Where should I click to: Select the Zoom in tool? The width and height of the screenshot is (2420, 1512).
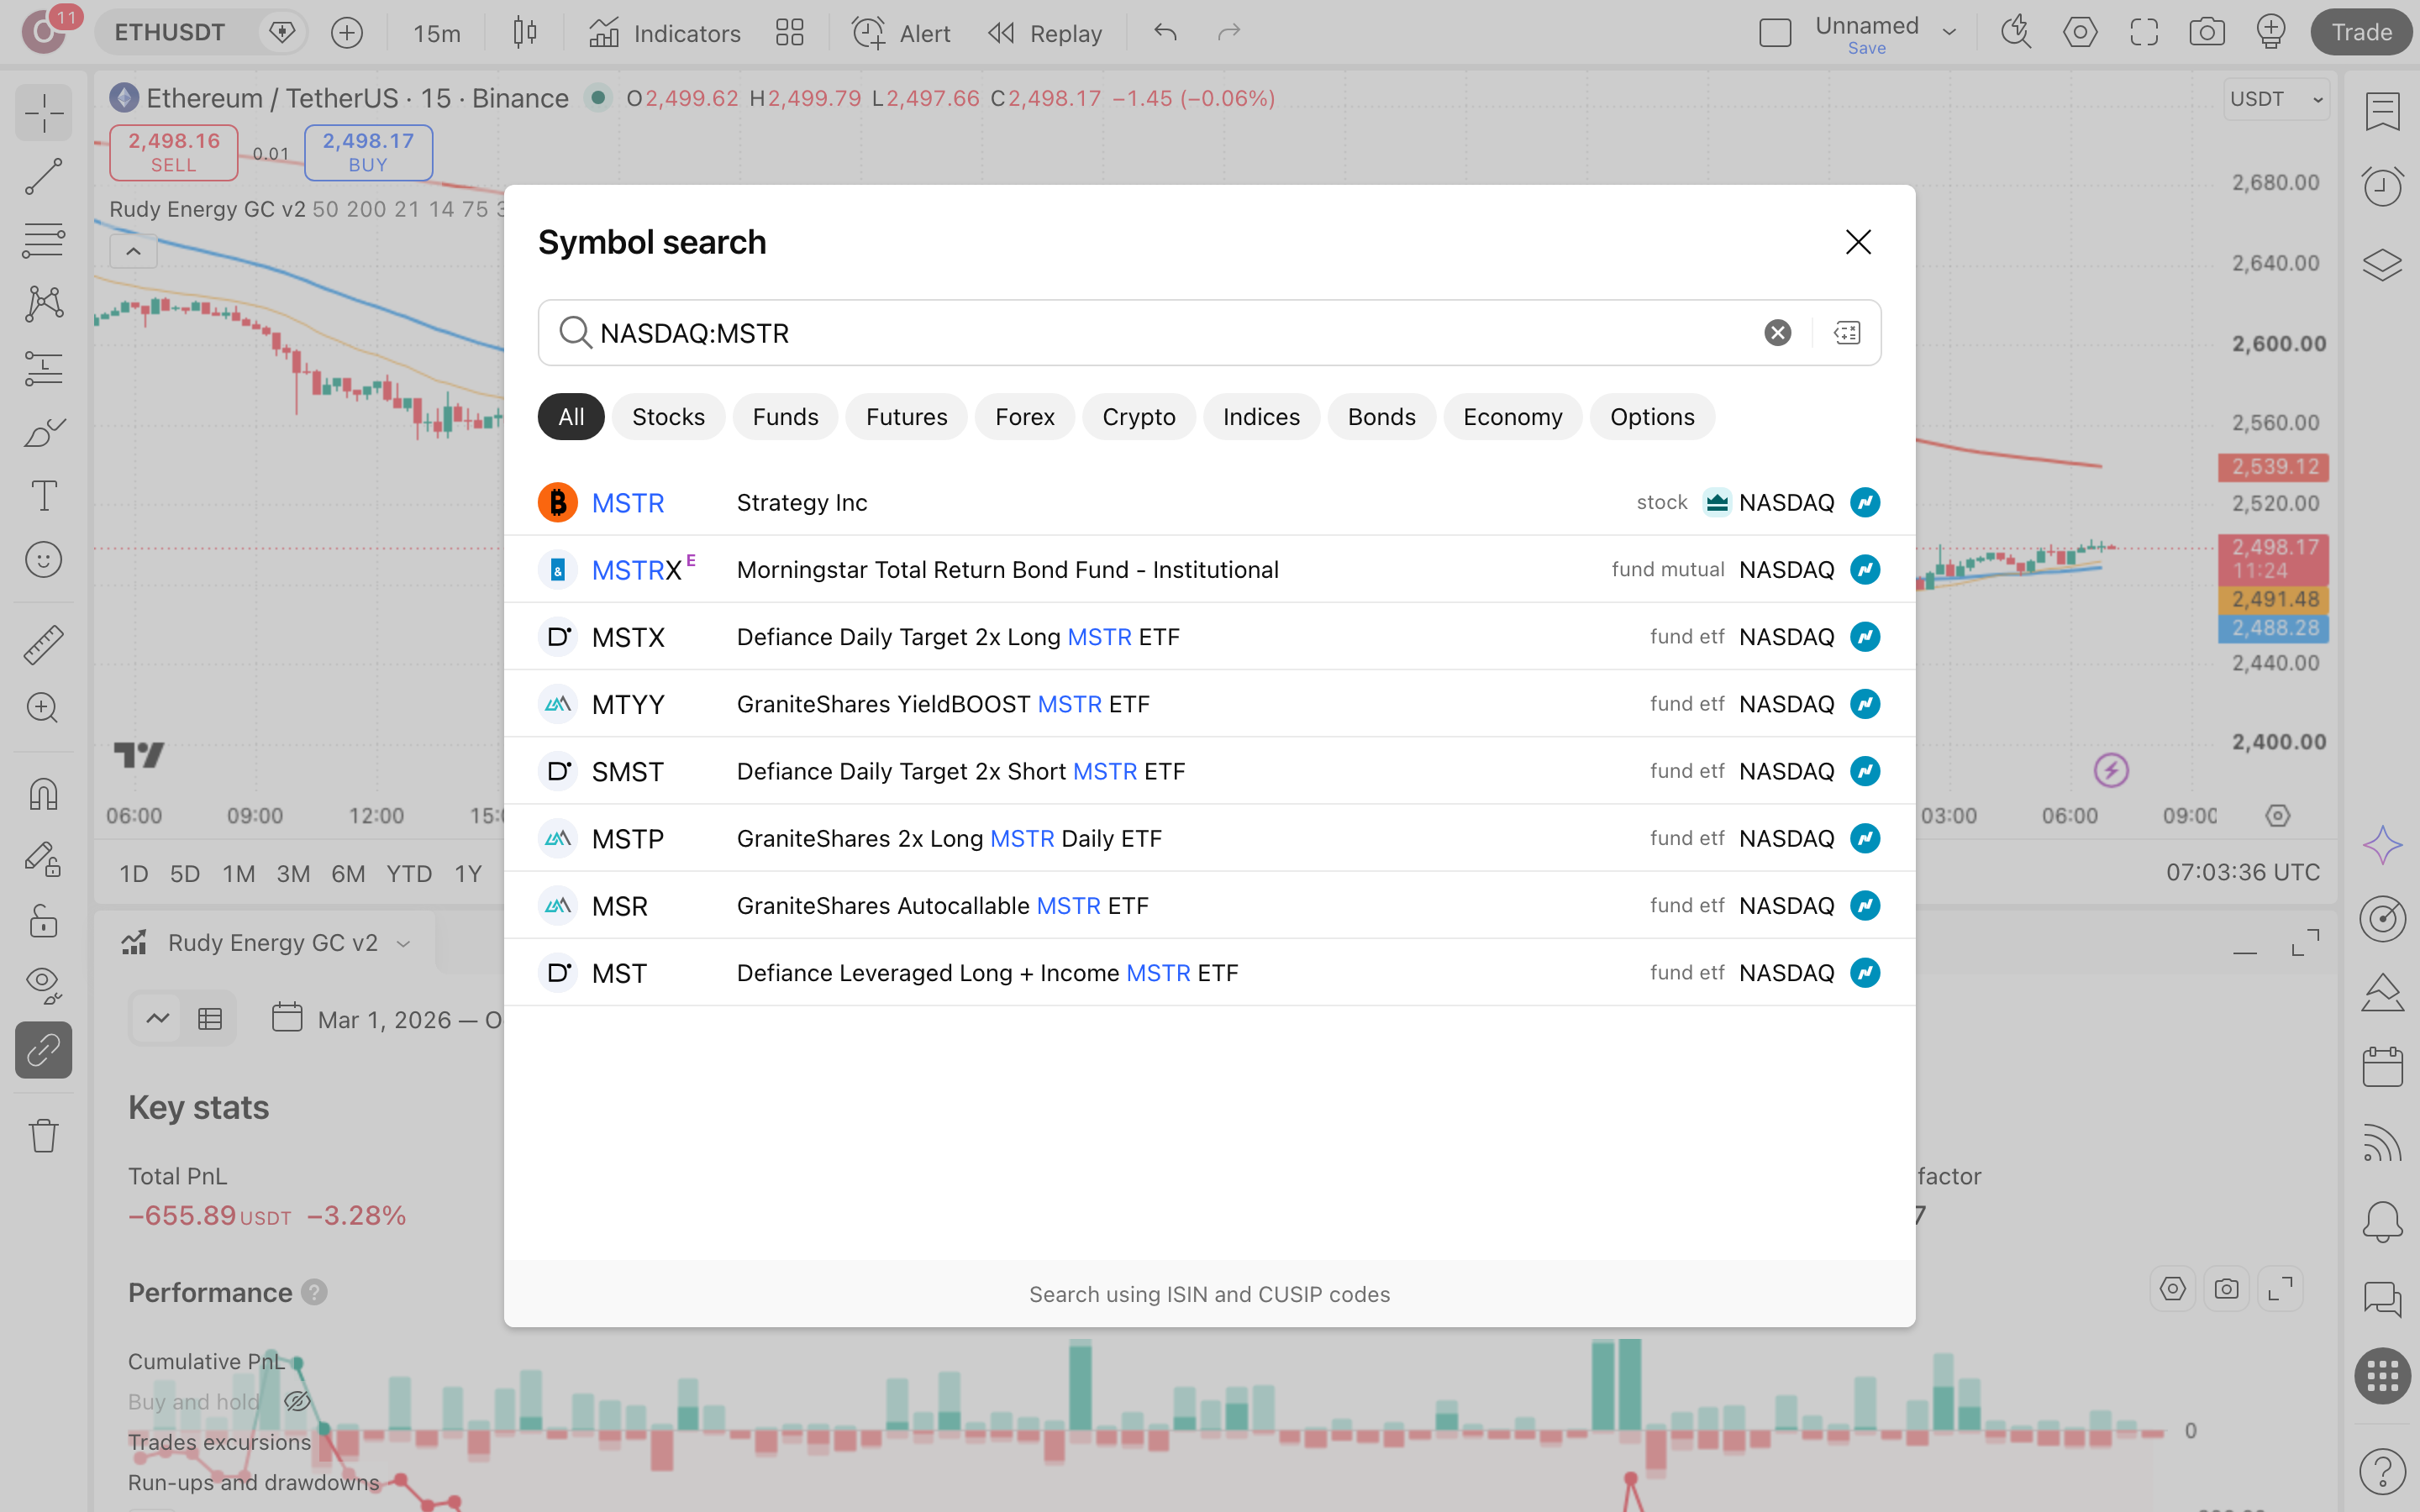43,708
